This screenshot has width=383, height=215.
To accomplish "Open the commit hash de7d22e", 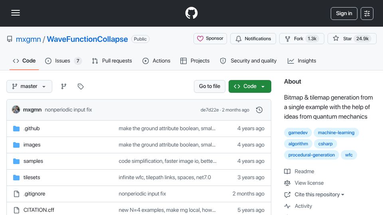I will (209, 110).
